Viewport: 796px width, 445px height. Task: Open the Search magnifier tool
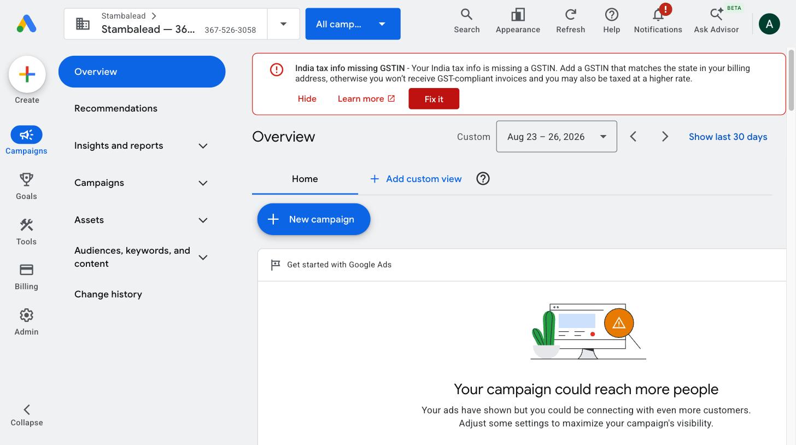466,21
